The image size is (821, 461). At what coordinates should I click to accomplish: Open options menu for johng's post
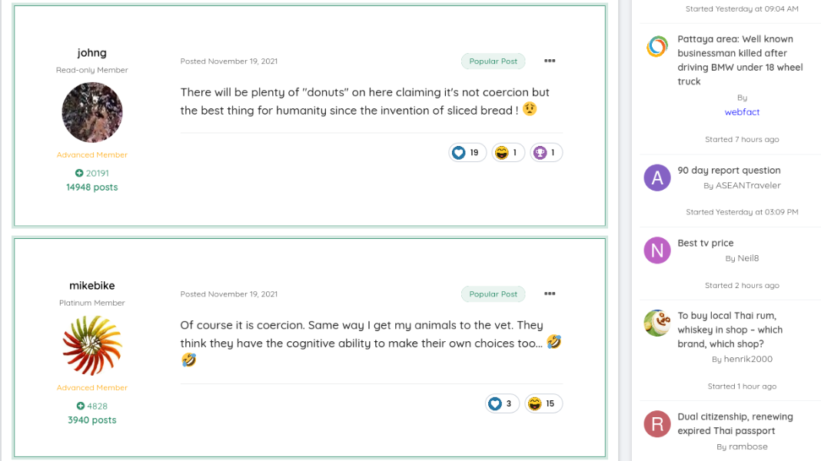(549, 61)
